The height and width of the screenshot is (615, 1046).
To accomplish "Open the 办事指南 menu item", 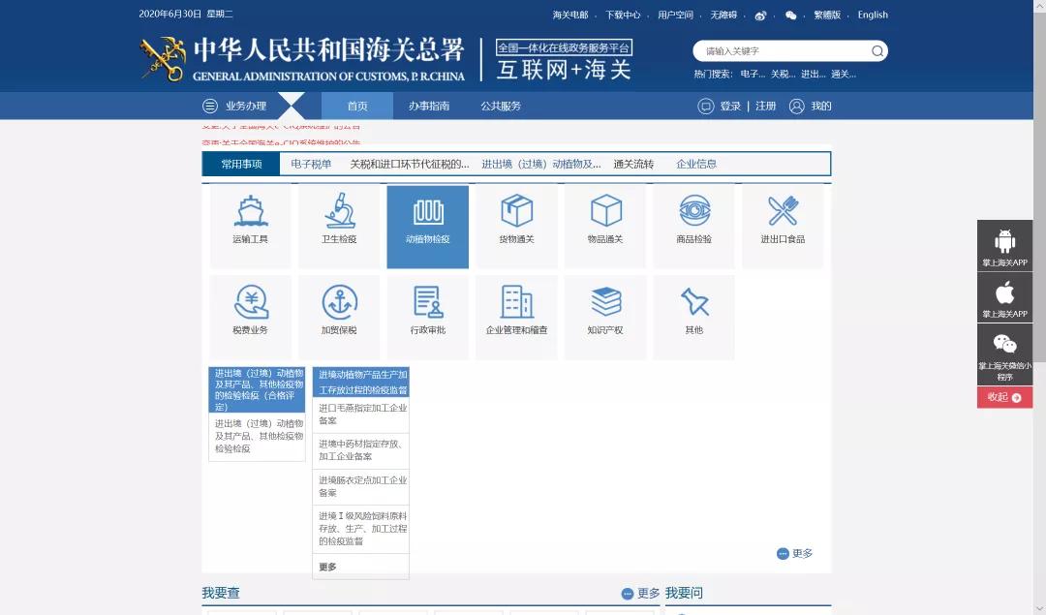I will 427,106.
